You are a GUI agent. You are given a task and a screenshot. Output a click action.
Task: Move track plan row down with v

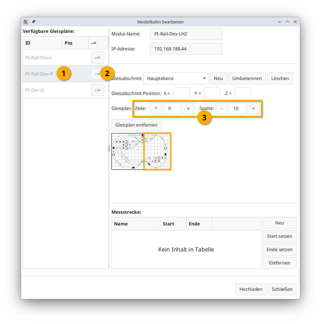[x=188, y=108]
